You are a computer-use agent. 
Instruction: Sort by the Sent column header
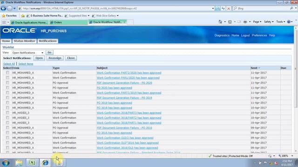tap(254, 68)
